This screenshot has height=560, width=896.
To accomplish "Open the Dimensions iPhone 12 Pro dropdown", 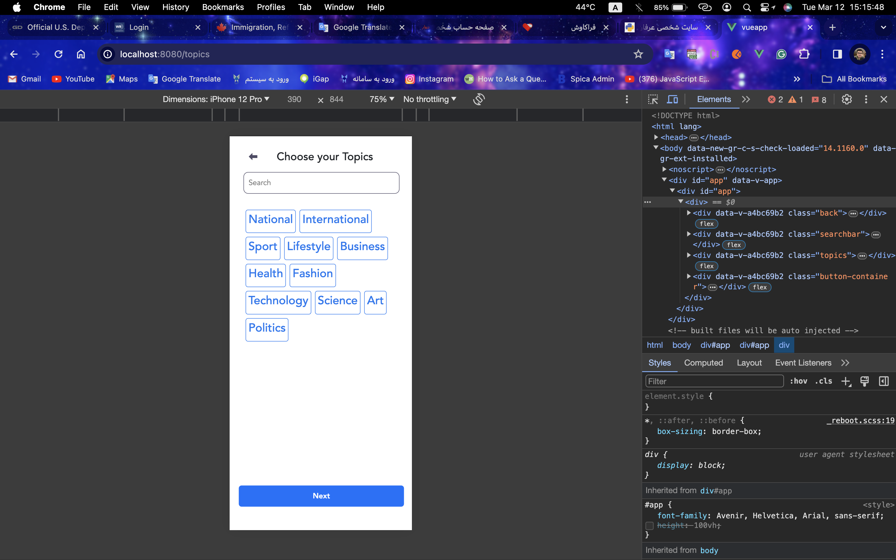I will (216, 99).
